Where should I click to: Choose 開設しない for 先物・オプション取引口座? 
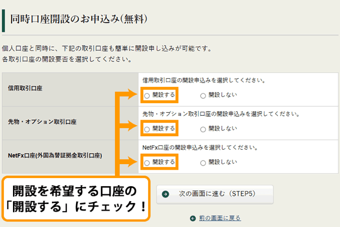point(203,129)
